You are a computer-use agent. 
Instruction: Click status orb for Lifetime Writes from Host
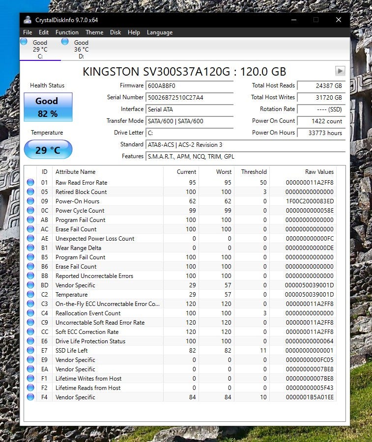pyautogui.click(x=30, y=378)
